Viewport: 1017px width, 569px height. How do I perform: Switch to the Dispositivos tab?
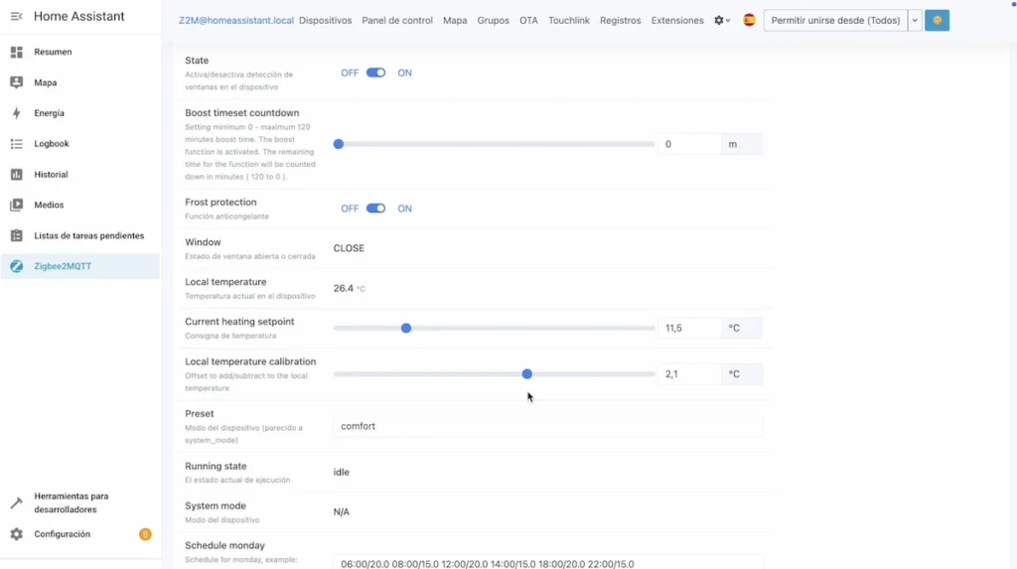(325, 20)
